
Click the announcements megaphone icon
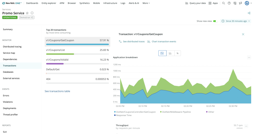point(240,3)
